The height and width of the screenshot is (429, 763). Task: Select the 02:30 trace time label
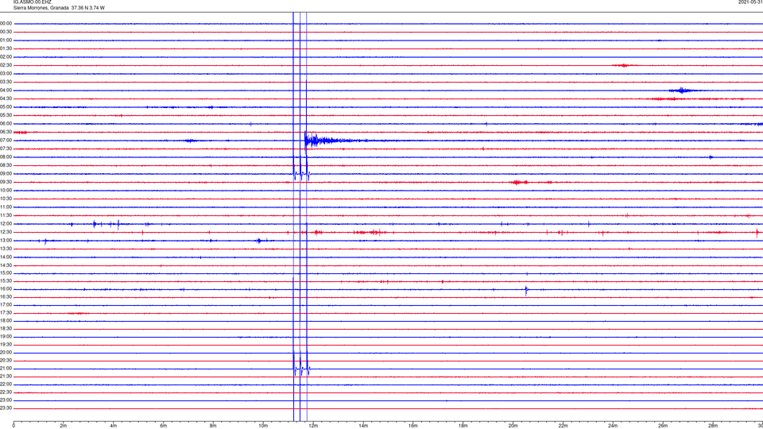click(6, 65)
